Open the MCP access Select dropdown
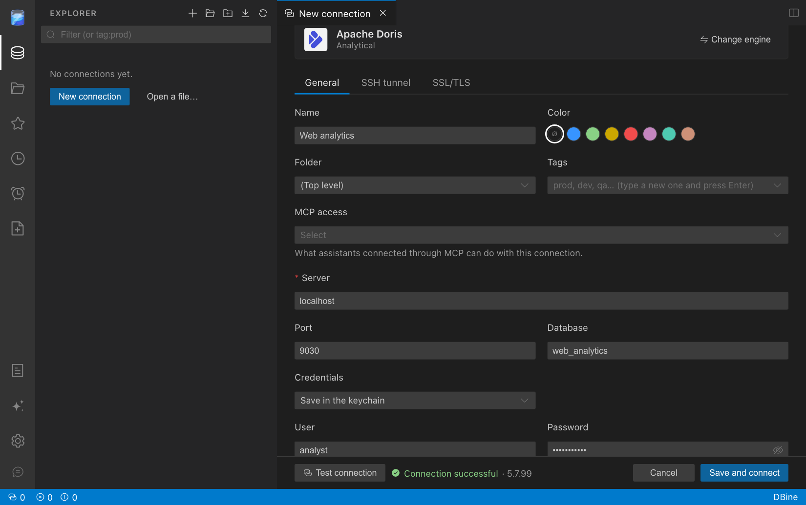The width and height of the screenshot is (806, 505). click(541, 235)
